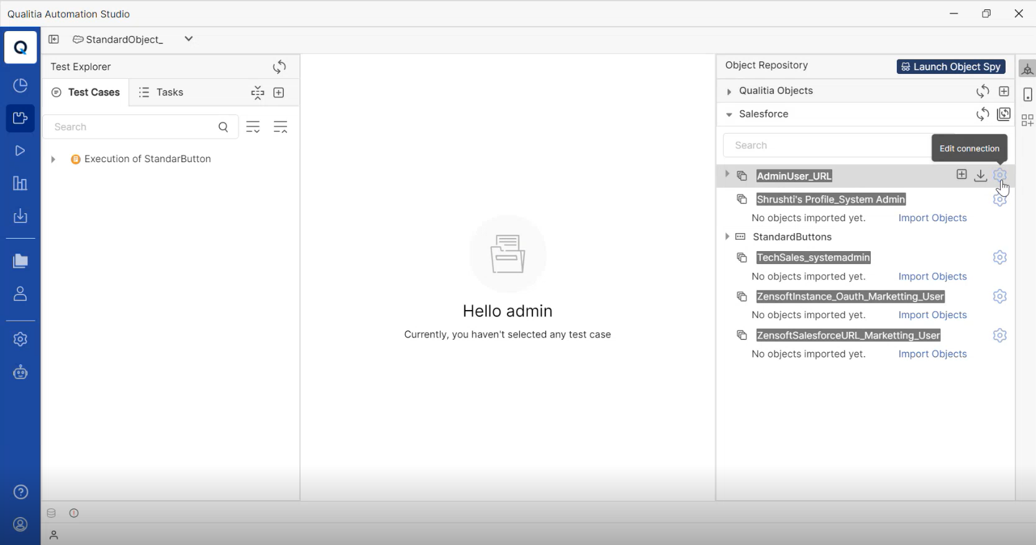Click add icon beside Qualitia Objects
Viewport: 1036px width, 545px height.
[x=1004, y=91]
